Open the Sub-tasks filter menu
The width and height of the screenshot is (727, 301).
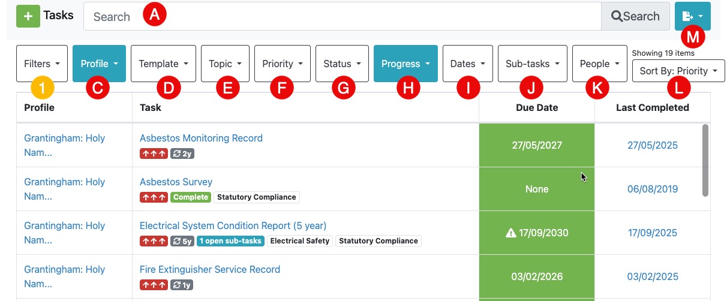coord(532,64)
